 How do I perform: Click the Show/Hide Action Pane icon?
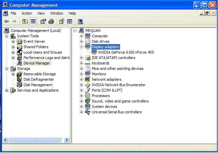point(70,21)
